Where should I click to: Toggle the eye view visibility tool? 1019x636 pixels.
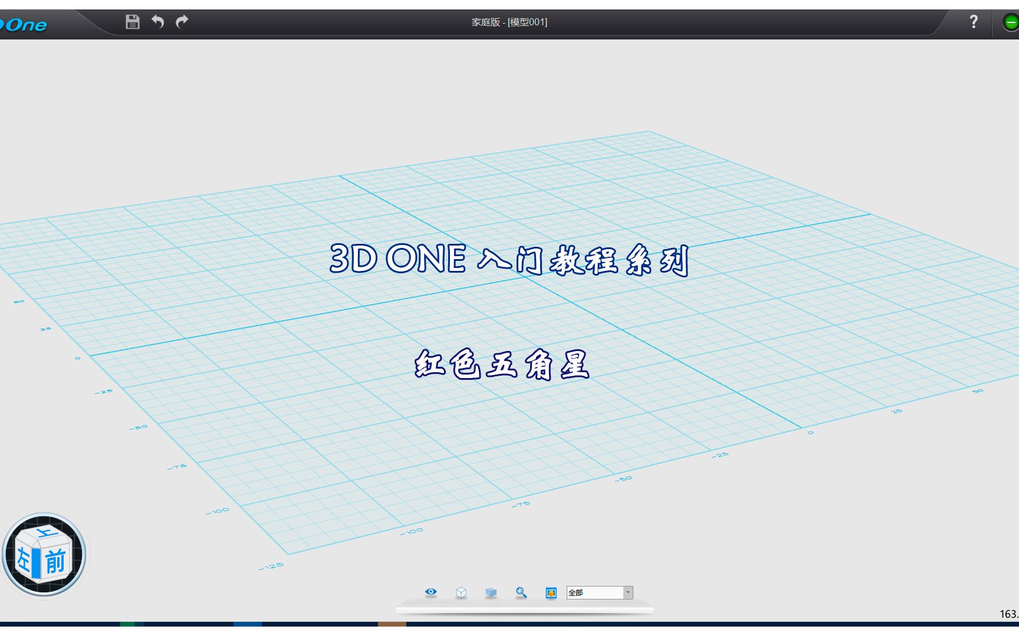tap(431, 592)
